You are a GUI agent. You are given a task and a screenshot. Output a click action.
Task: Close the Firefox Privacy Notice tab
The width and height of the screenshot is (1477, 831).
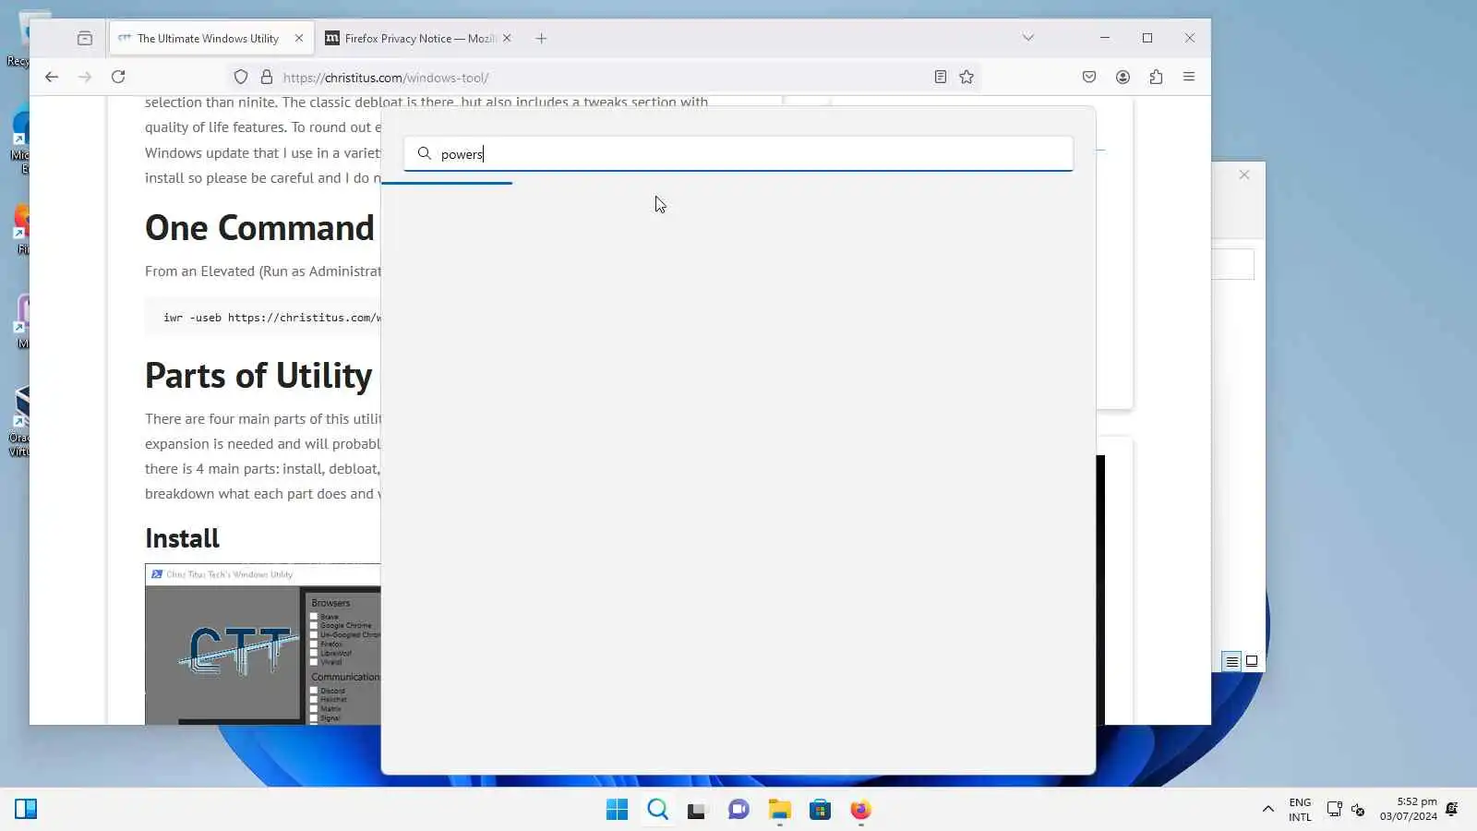click(x=507, y=39)
